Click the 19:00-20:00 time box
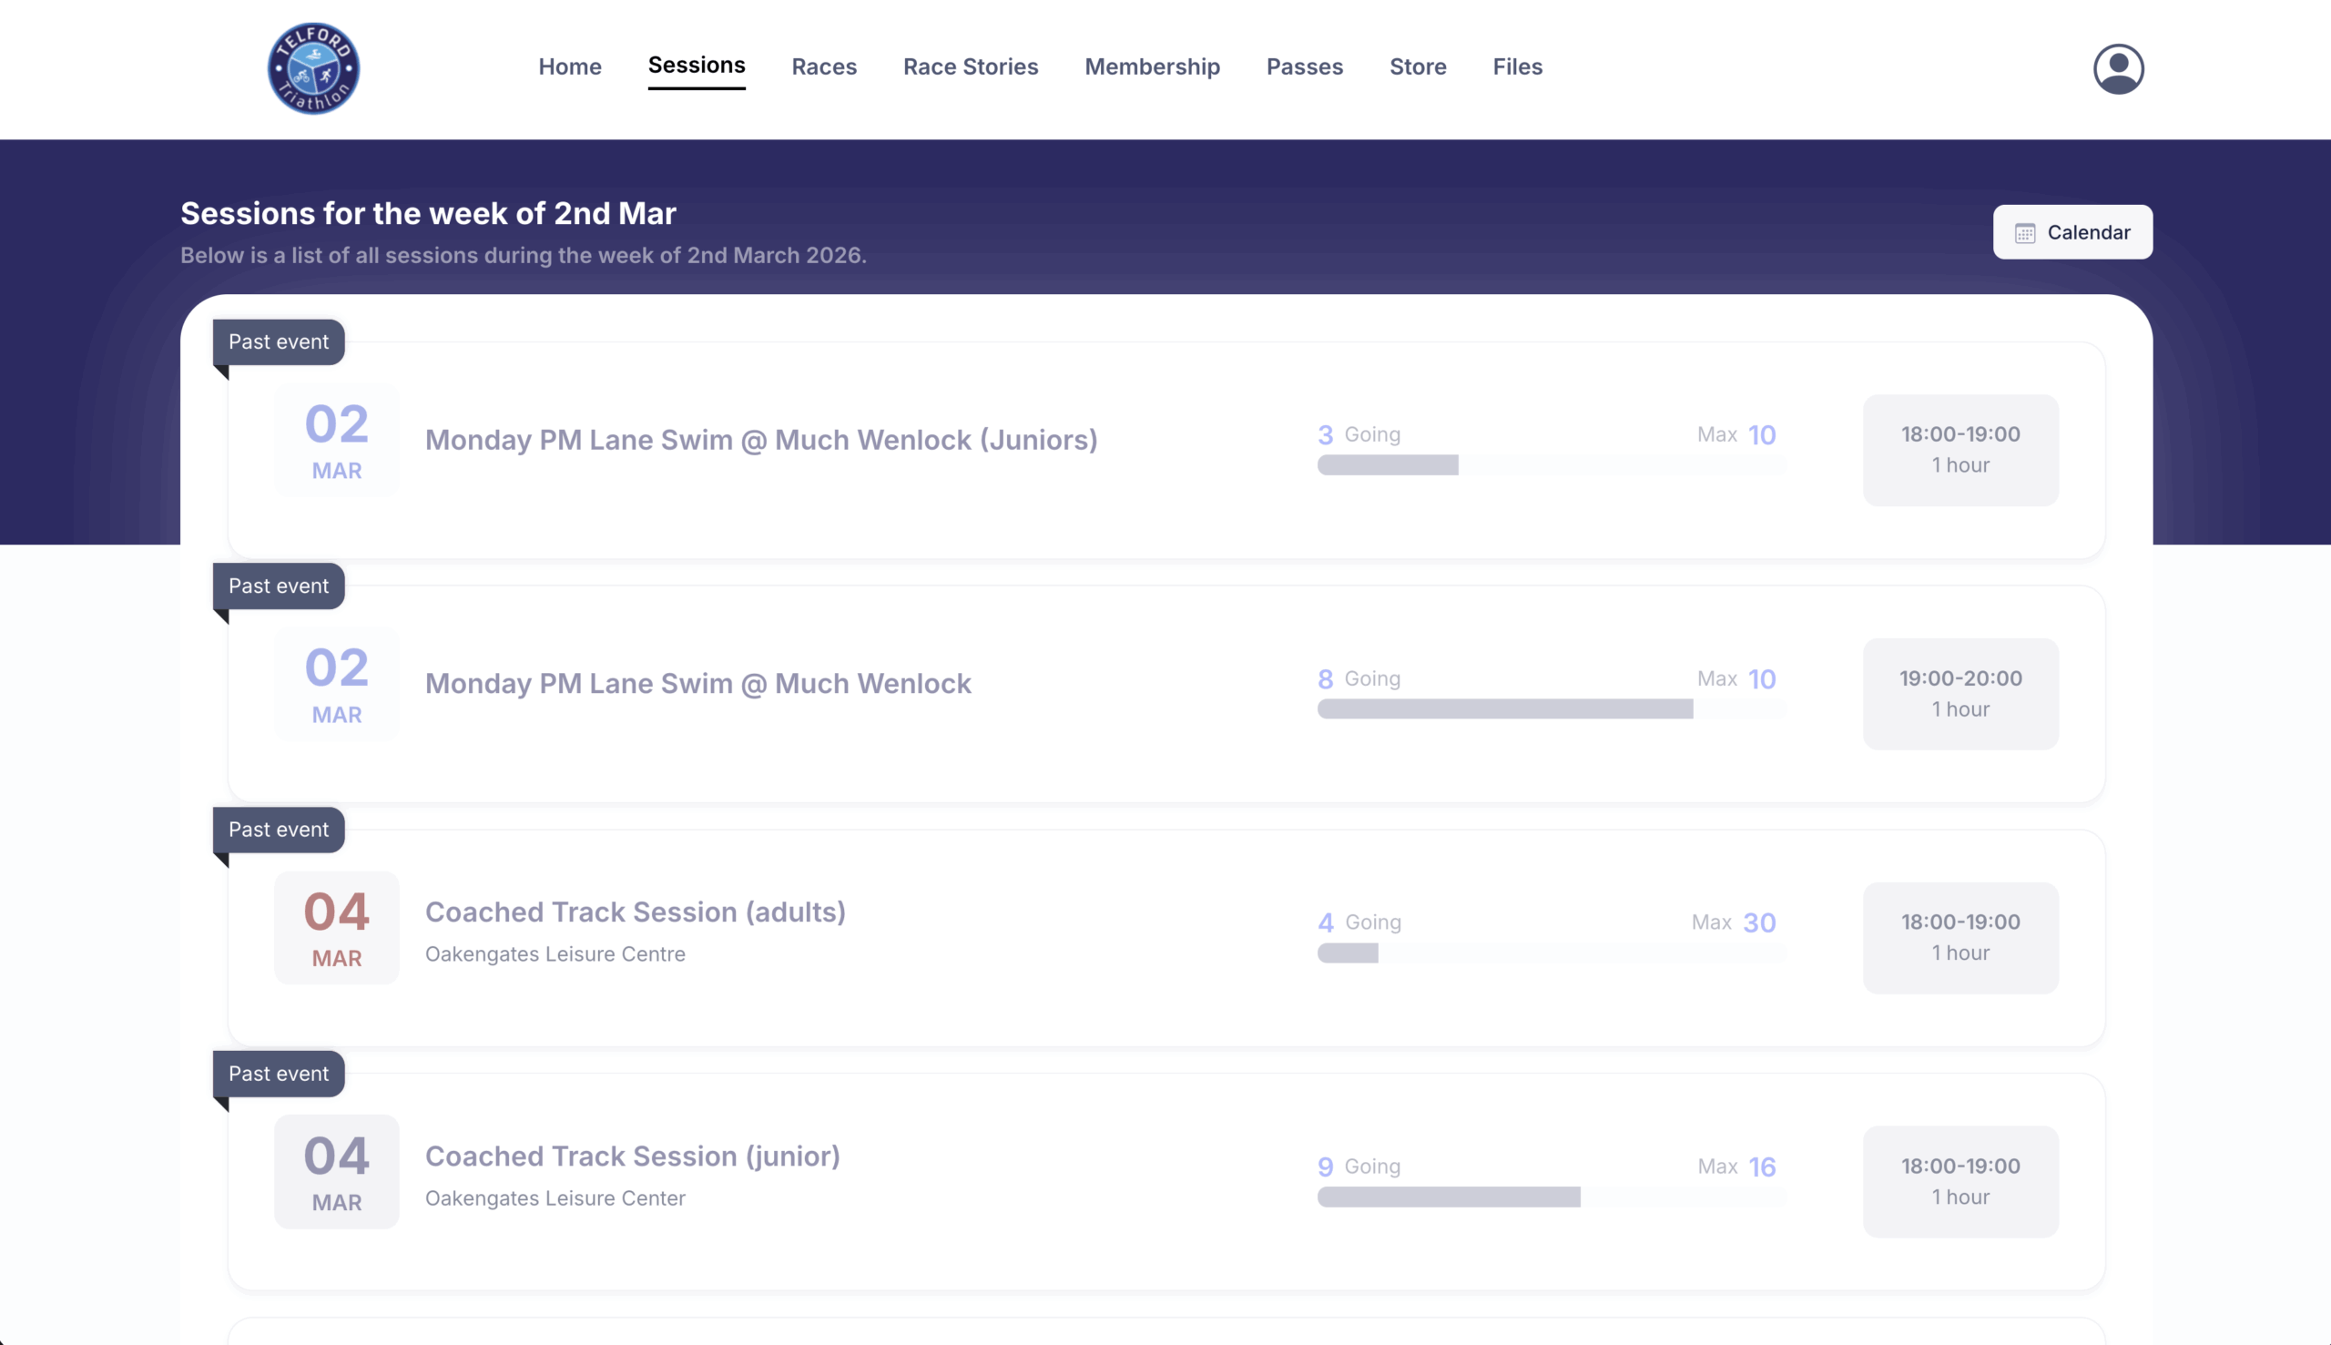The image size is (2331, 1345). (x=1959, y=694)
